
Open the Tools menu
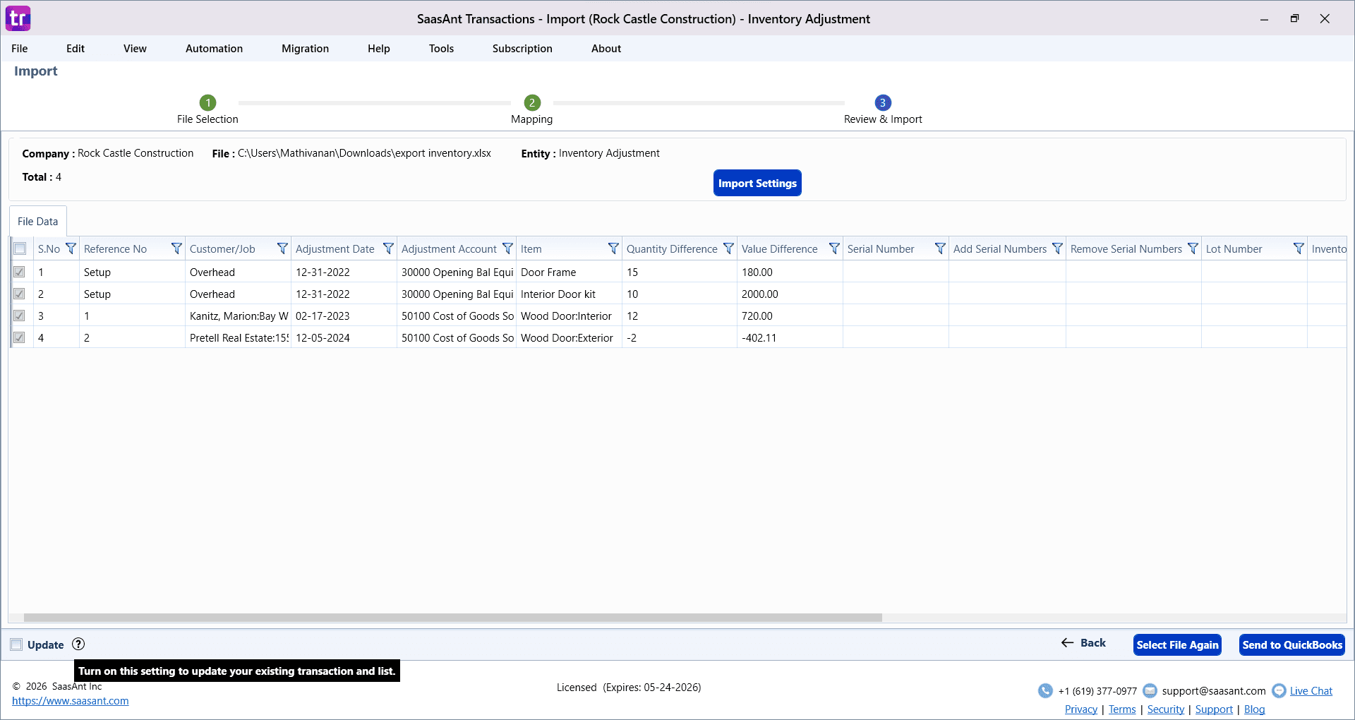coord(441,49)
